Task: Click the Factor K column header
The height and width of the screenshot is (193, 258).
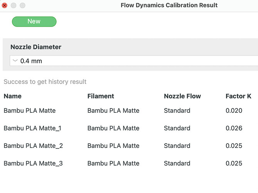Action: pyautogui.click(x=238, y=96)
